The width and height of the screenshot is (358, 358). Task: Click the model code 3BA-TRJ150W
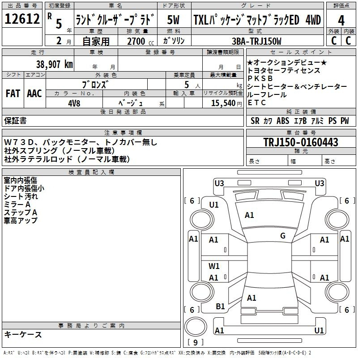[256, 41]
